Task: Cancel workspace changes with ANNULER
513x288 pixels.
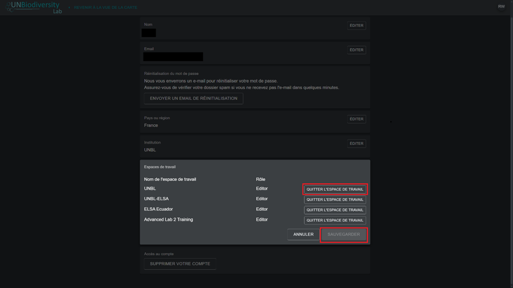Action: click(303, 234)
